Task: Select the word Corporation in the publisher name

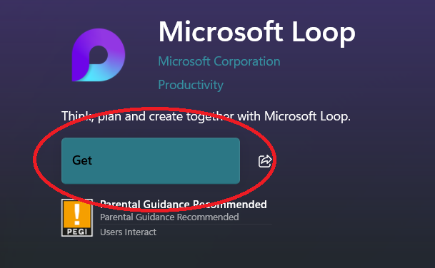Action: 247,62
